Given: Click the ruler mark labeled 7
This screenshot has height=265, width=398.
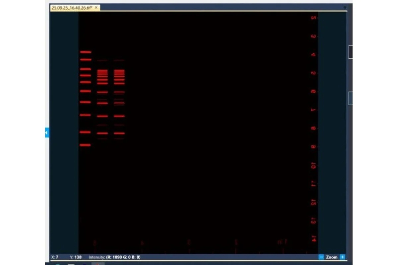Looking at the screenshot, I should tap(313, 110).
